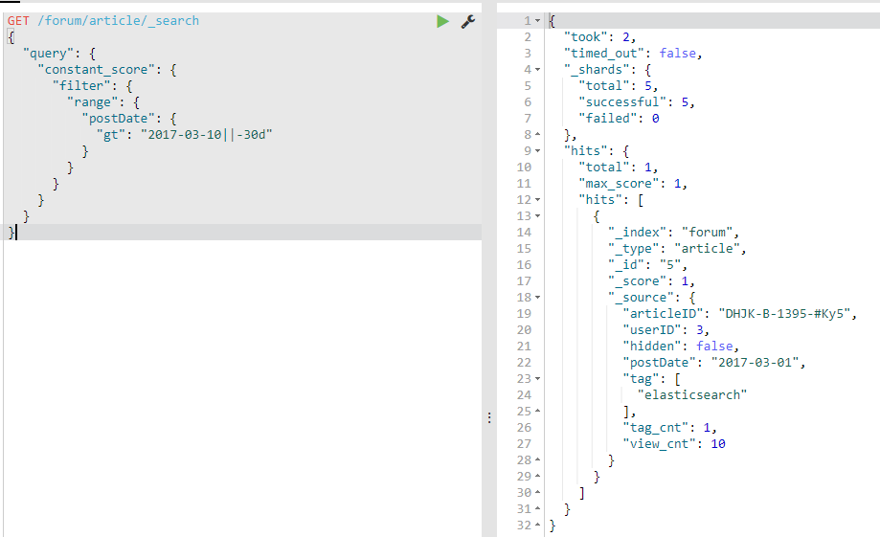Toggle fold marker at line 31
This screenshot has height=537, width=880.
pyautogui.click(x=537, y=509)
